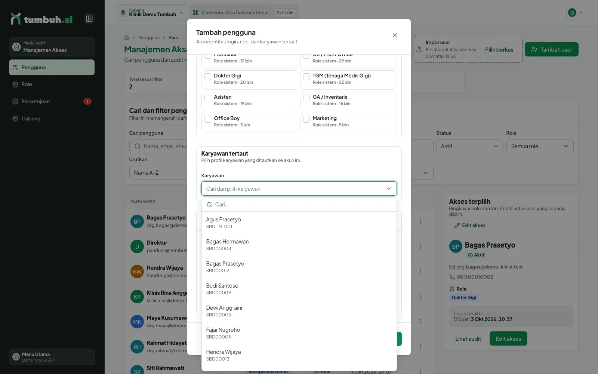Tick the Marketing role checkbox

(x=306, y=119)
